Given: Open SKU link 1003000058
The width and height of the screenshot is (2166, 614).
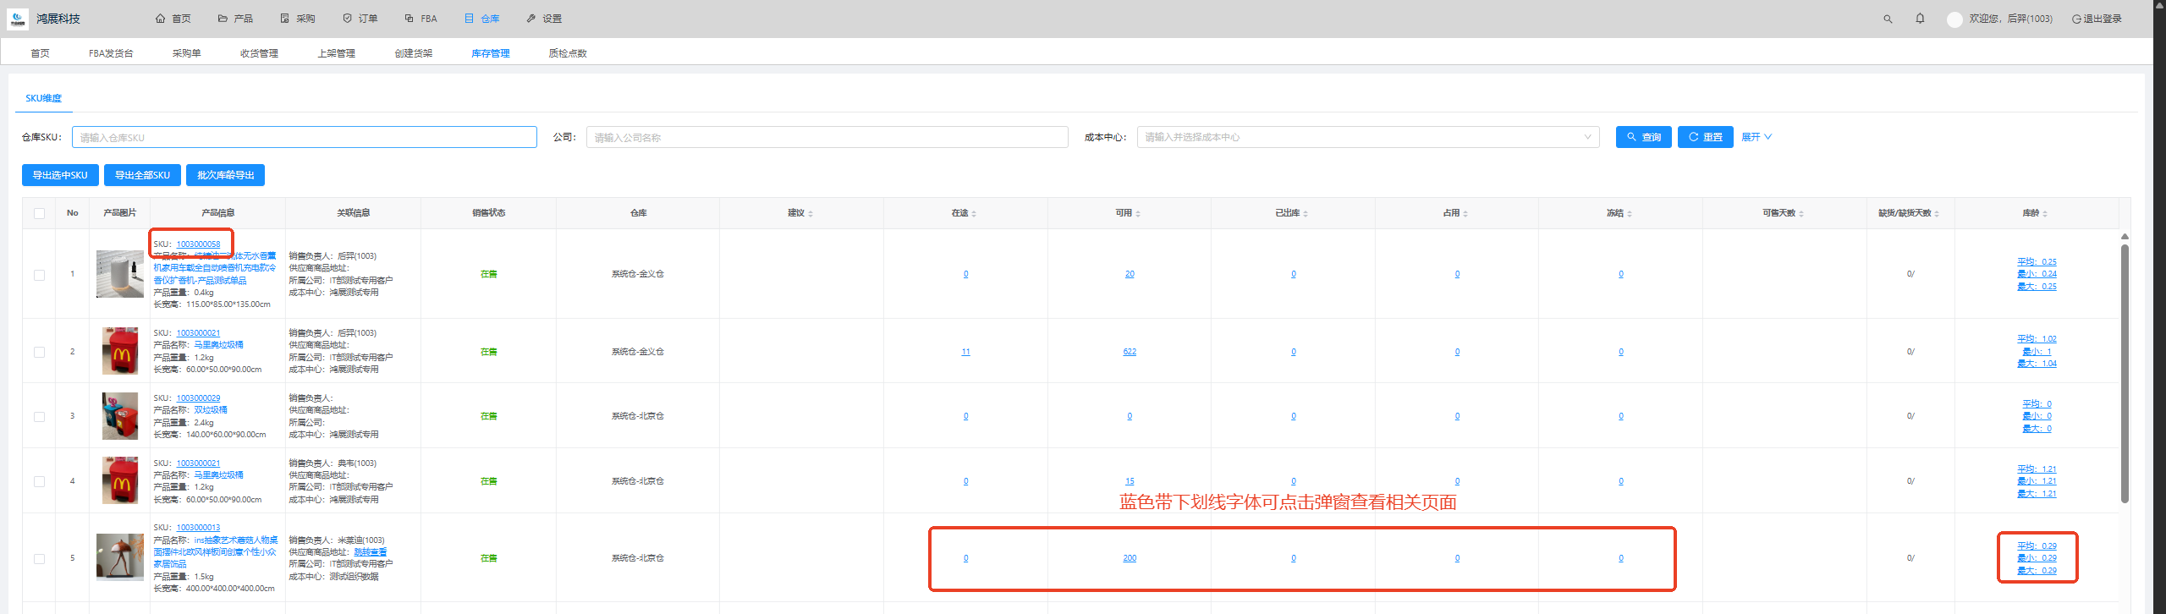Looking at the screenshot, I should click(198, 244).
